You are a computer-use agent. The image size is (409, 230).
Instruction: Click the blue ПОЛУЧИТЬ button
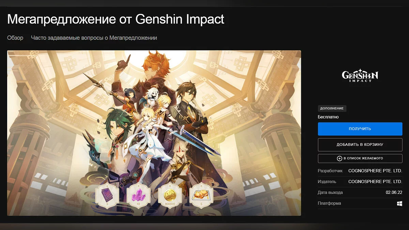click(360, 129)
